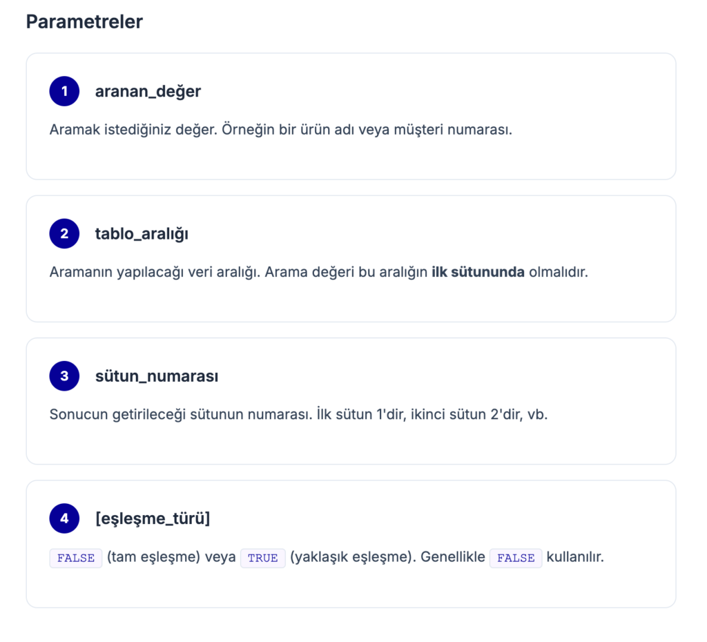The image size is (707, 642).
Task: Click the word 'kullanılır' in last card
Action: 575,557
